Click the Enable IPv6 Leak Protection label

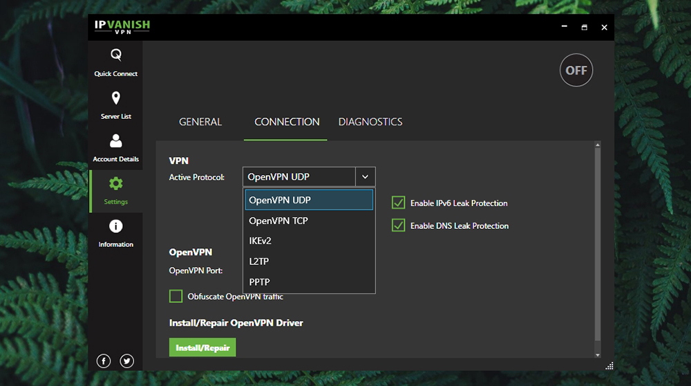click(x=459, y=203)
